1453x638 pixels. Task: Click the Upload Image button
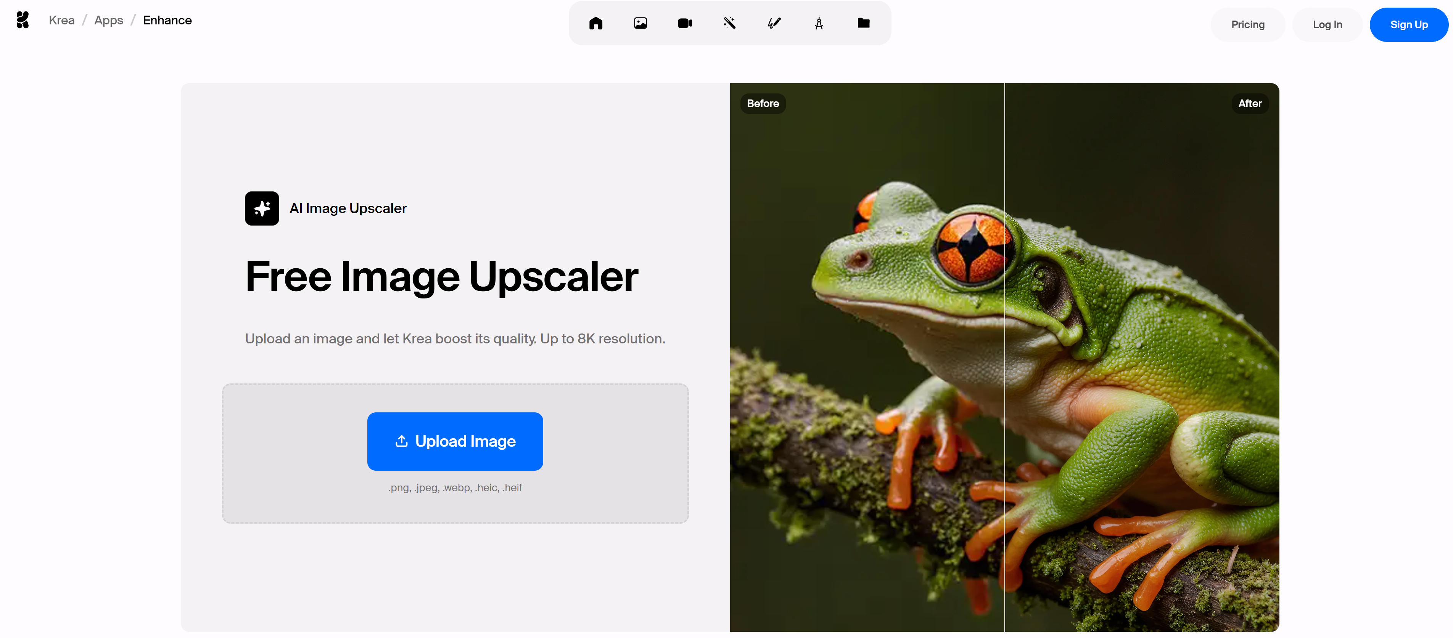(455, 441)
